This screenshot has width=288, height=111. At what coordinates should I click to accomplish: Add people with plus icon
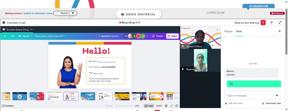click(147, 36)
